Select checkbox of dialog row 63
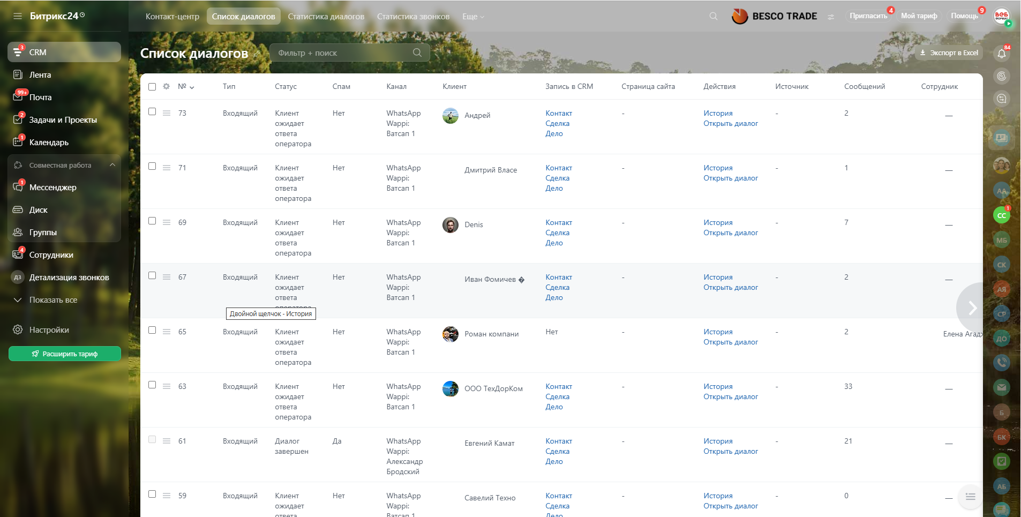 pos(152,385)
